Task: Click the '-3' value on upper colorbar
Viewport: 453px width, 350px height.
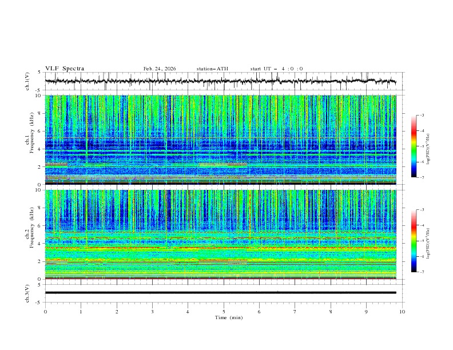Action: coord(422,115)
